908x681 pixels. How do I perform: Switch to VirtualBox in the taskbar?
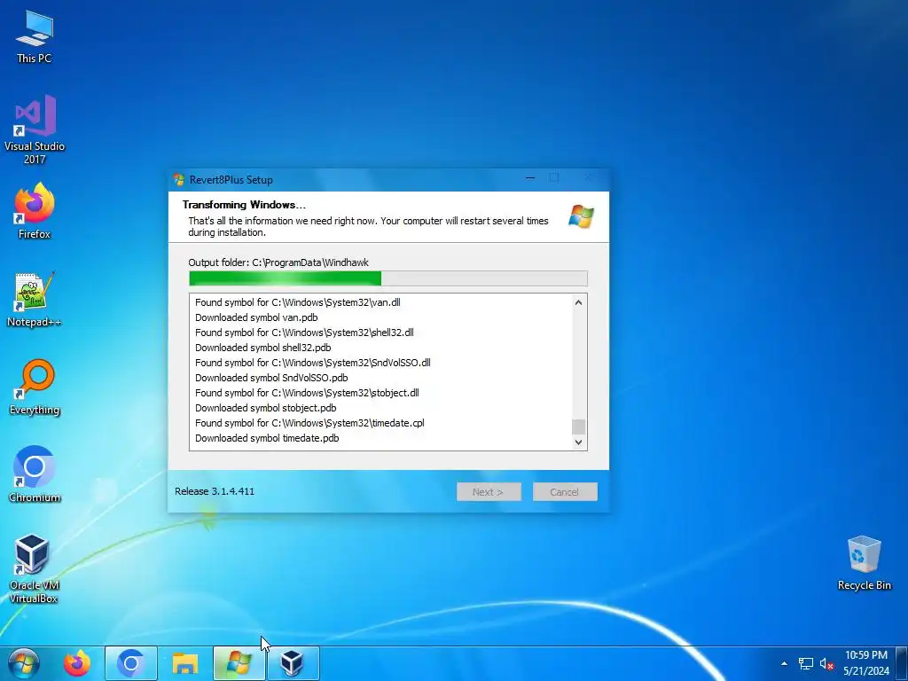point(293,663)
